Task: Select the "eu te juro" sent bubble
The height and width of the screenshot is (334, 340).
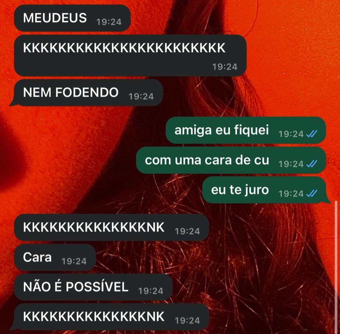Action: point(266,190)
